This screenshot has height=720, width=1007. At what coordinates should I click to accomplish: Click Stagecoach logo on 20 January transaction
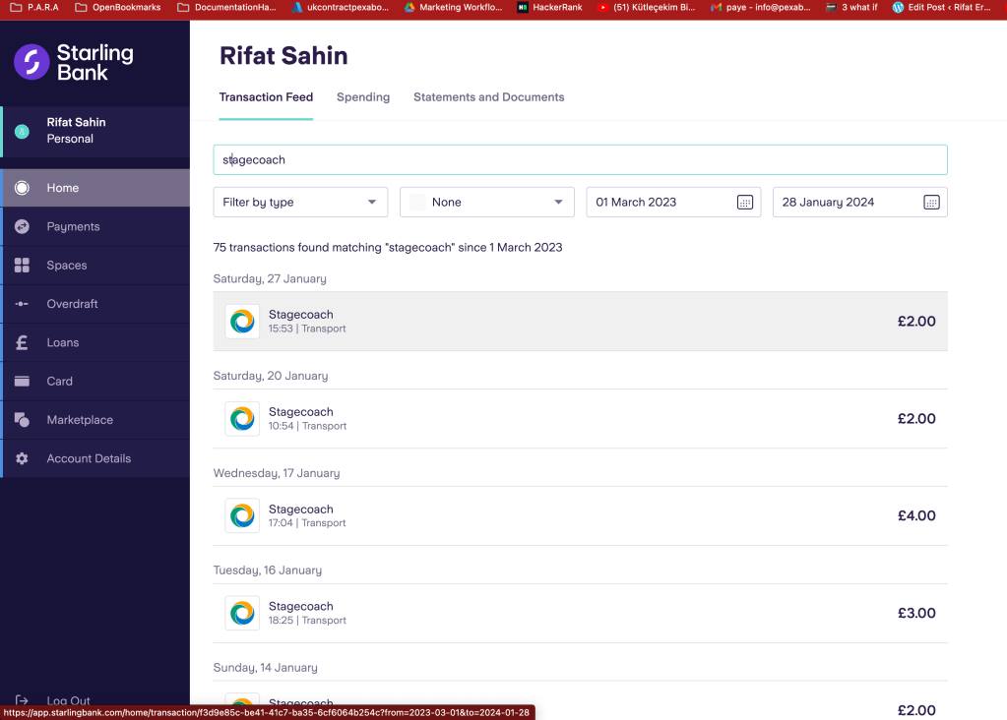point(242,418)
